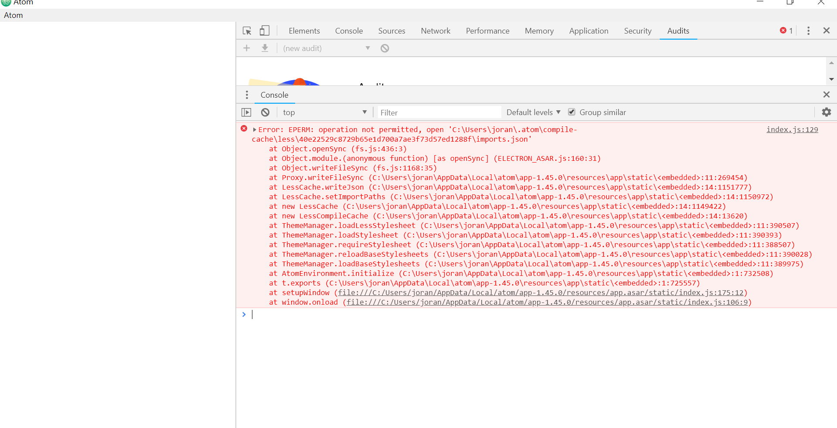837x428 pixels.
Task: Click the download report icon
Action: (265, 48)
